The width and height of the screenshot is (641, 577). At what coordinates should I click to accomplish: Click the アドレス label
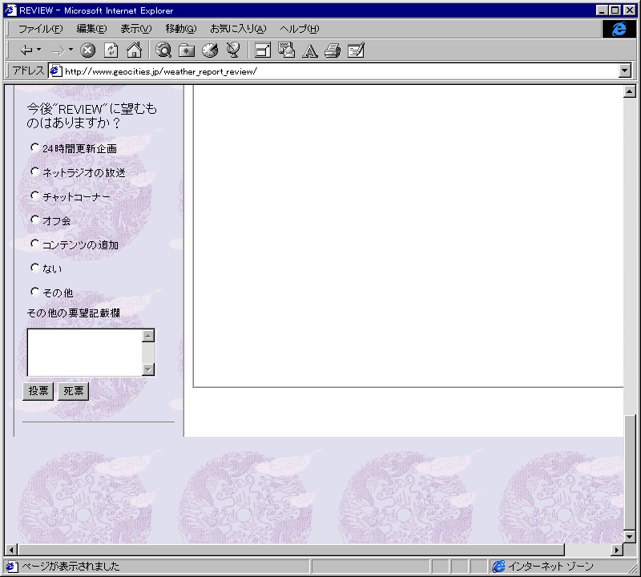[28, 71]
